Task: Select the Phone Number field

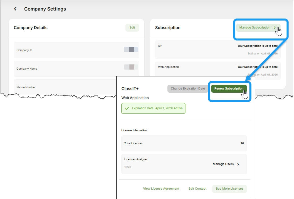Action: [x=26, y=87]
